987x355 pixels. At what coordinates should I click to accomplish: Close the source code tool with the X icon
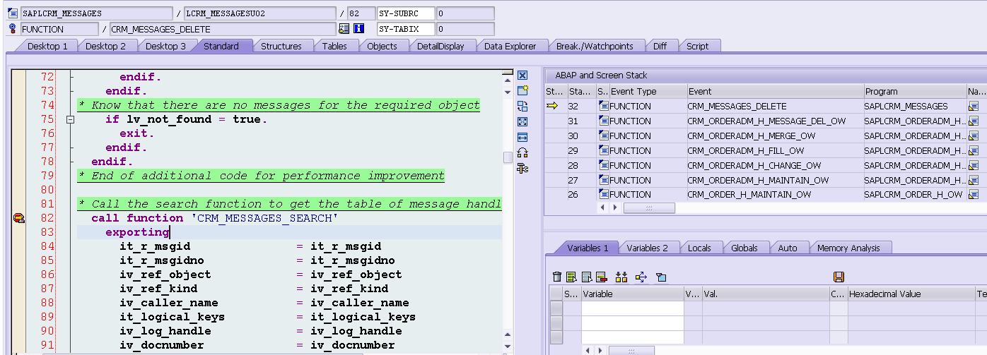(x=522, y=76)
